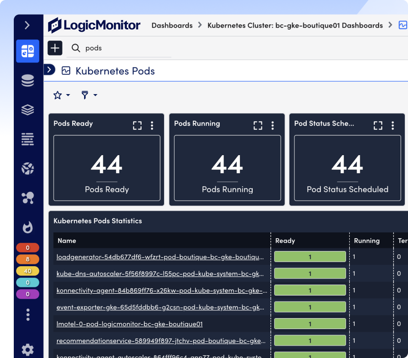Click the yellow warning alerts badge 40
Viewport: 408px width, 358px height.
point(28,271)
